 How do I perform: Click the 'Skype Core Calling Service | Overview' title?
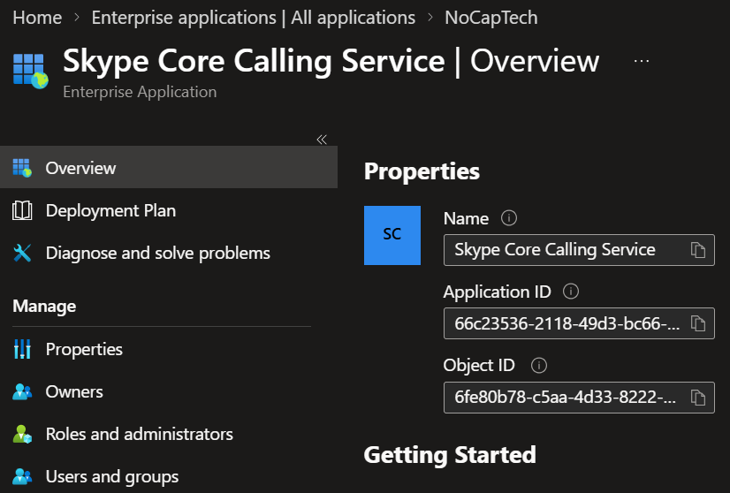(x=331, y=61)
